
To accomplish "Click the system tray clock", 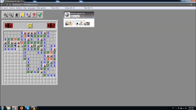I will pos(191,108).
